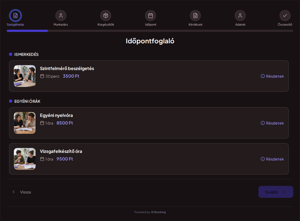Click calendar icon beside 30 perc
The width and height of the screenshot is (300, 221).
pos(42,76)
